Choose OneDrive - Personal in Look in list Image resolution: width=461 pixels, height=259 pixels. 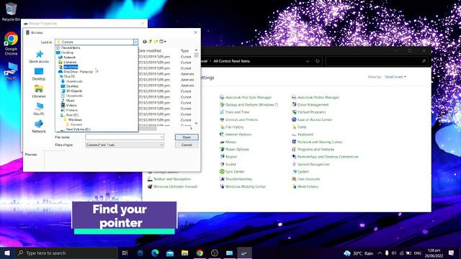pyautogui.click(x=79, y=72)
